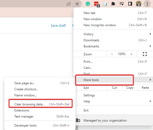Screen dimensions: 153x130
Task: Open Extensions puzzle piece icon
Action: coord(113,4)
